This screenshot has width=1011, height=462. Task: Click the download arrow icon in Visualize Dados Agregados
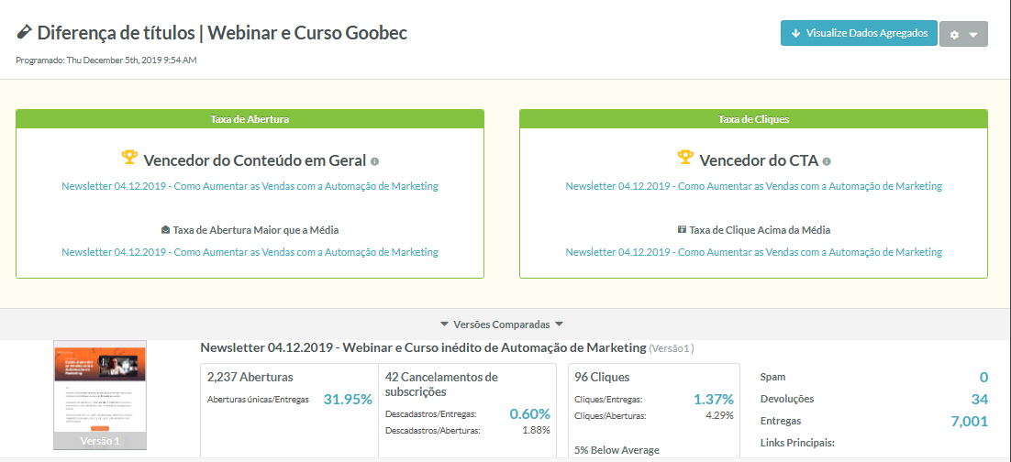tap(795, 34)
